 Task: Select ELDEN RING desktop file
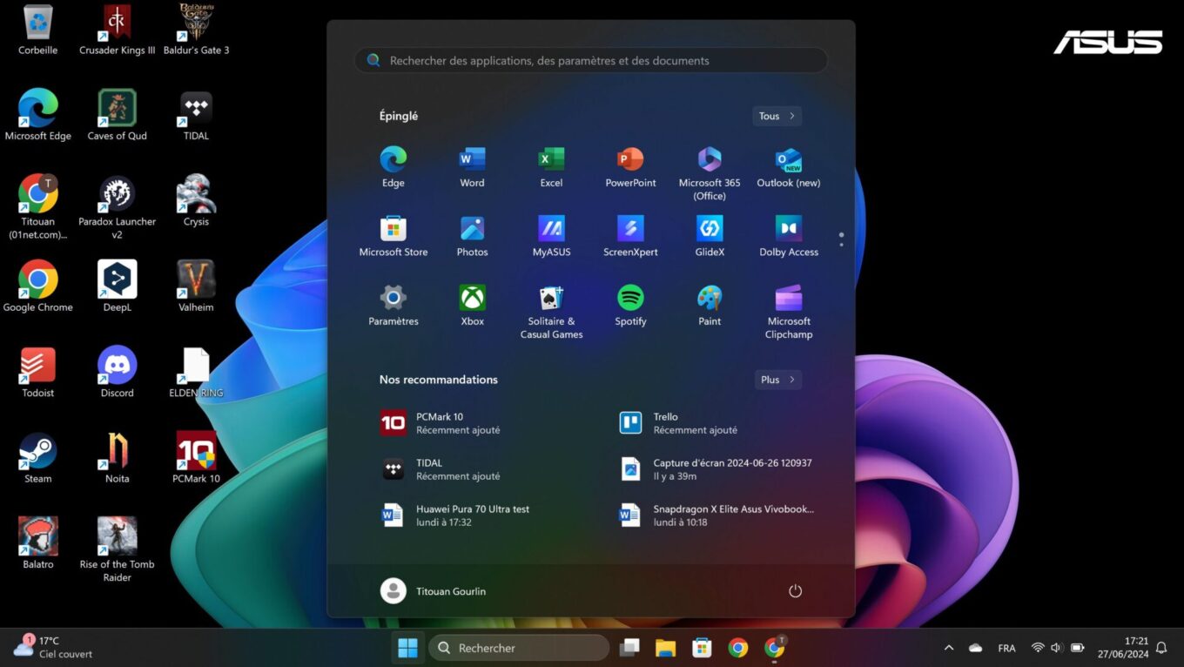coord(196,373)
